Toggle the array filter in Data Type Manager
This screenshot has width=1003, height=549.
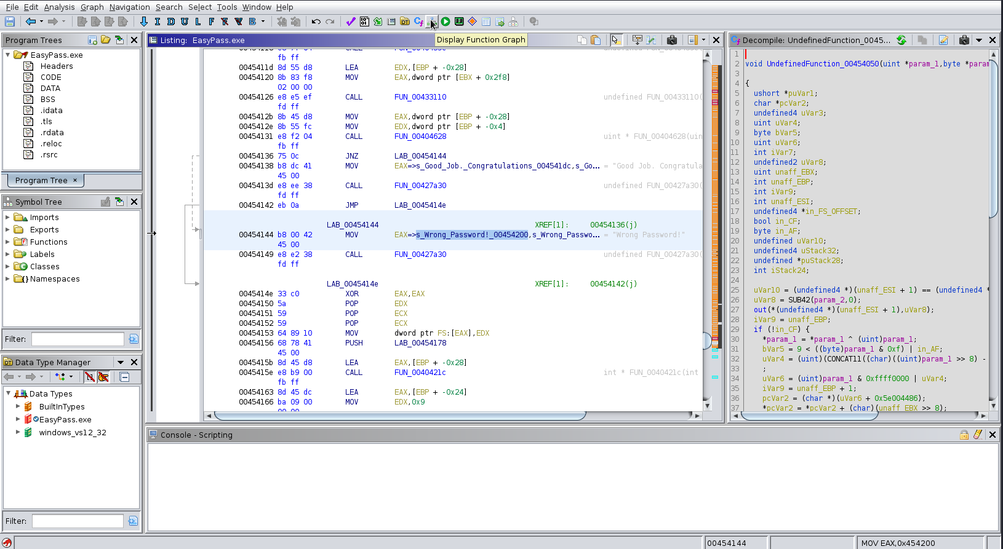pos(90,377)
